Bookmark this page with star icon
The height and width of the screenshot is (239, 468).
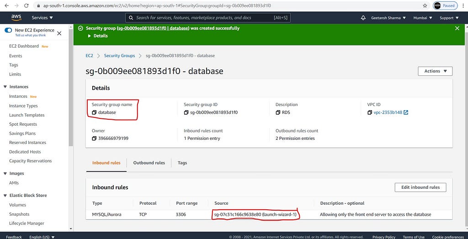tap(425, 5)
